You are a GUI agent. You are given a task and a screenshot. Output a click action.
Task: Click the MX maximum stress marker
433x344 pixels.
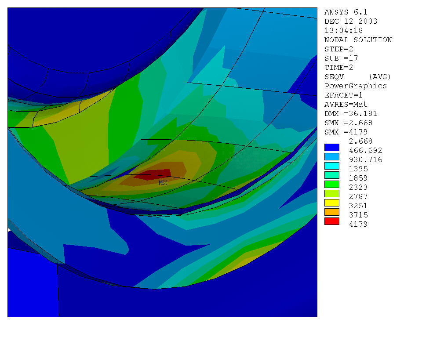point(163,182)
